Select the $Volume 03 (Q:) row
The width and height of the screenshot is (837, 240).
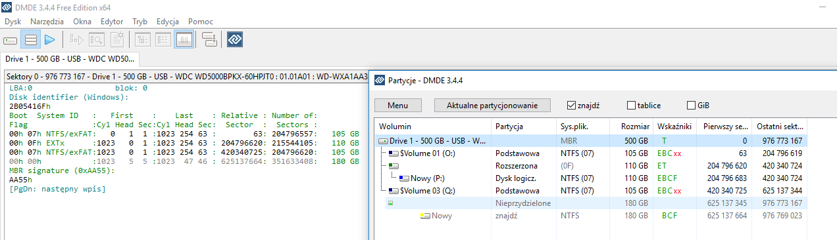click(x=591, y=191)
